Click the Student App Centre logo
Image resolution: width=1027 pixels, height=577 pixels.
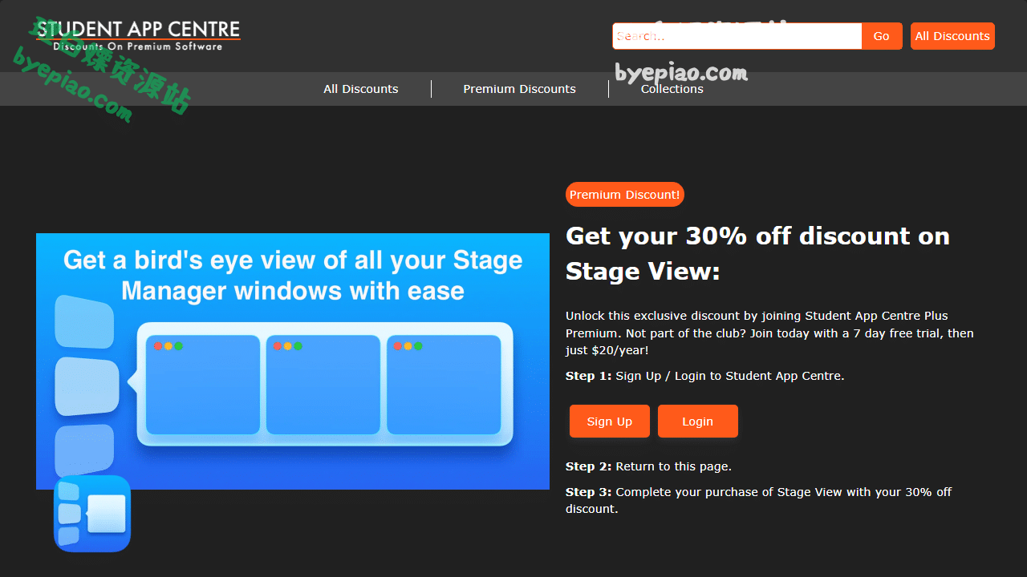click(138, 36)
